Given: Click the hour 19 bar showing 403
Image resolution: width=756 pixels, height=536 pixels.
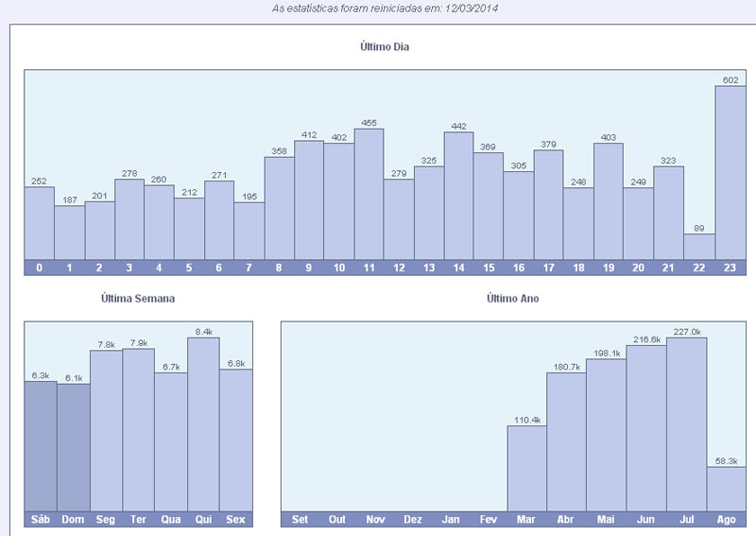Looking at the screenshot, I should [x=609, y=201].
